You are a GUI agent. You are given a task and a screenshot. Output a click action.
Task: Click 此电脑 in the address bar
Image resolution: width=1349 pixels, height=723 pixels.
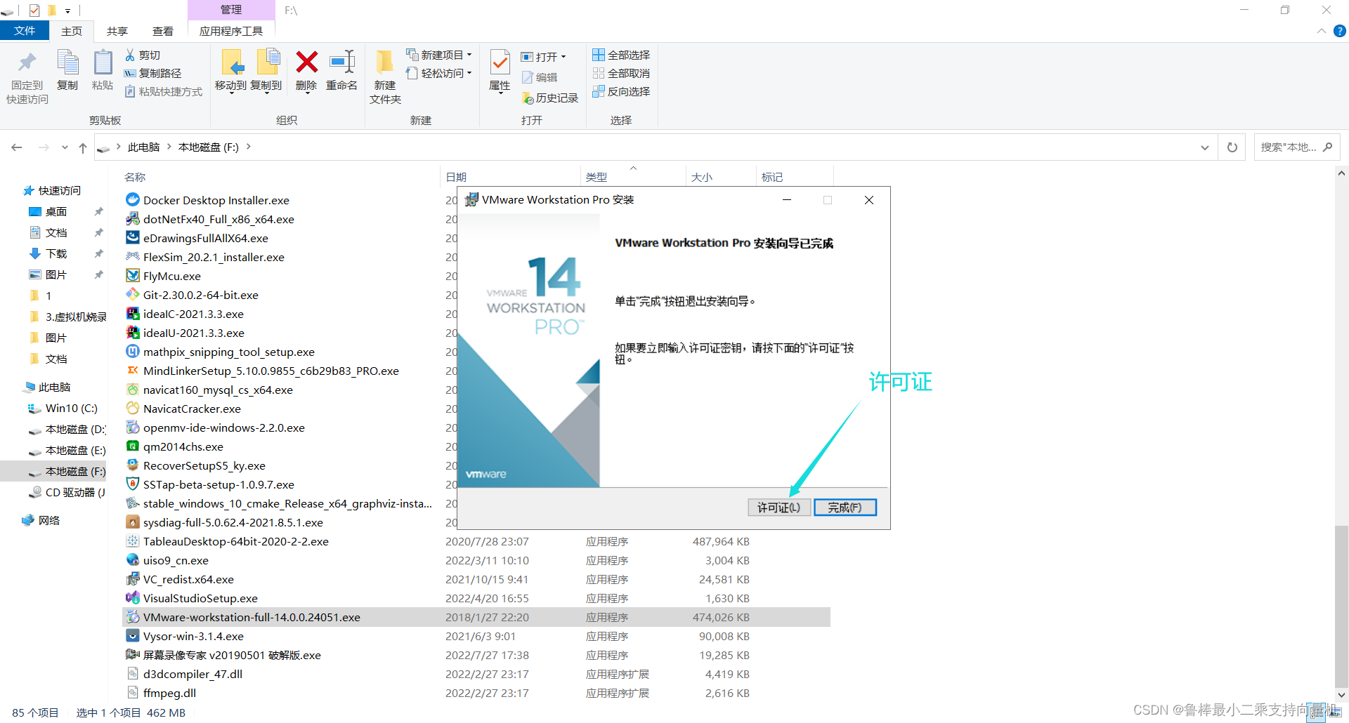click(x=143, y=147)
